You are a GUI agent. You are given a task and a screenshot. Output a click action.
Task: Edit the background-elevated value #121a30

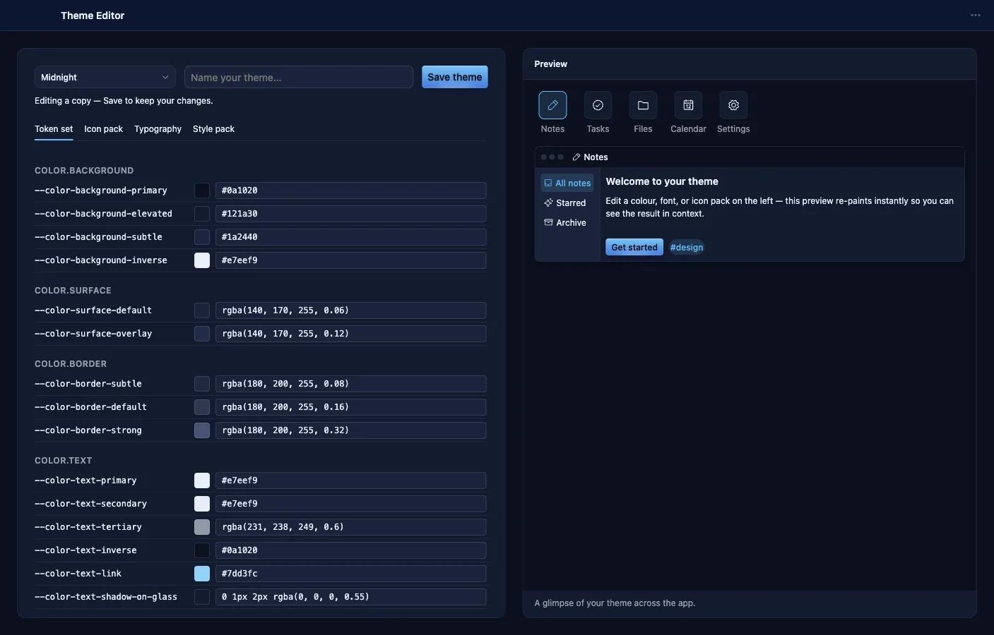(350, 214)
